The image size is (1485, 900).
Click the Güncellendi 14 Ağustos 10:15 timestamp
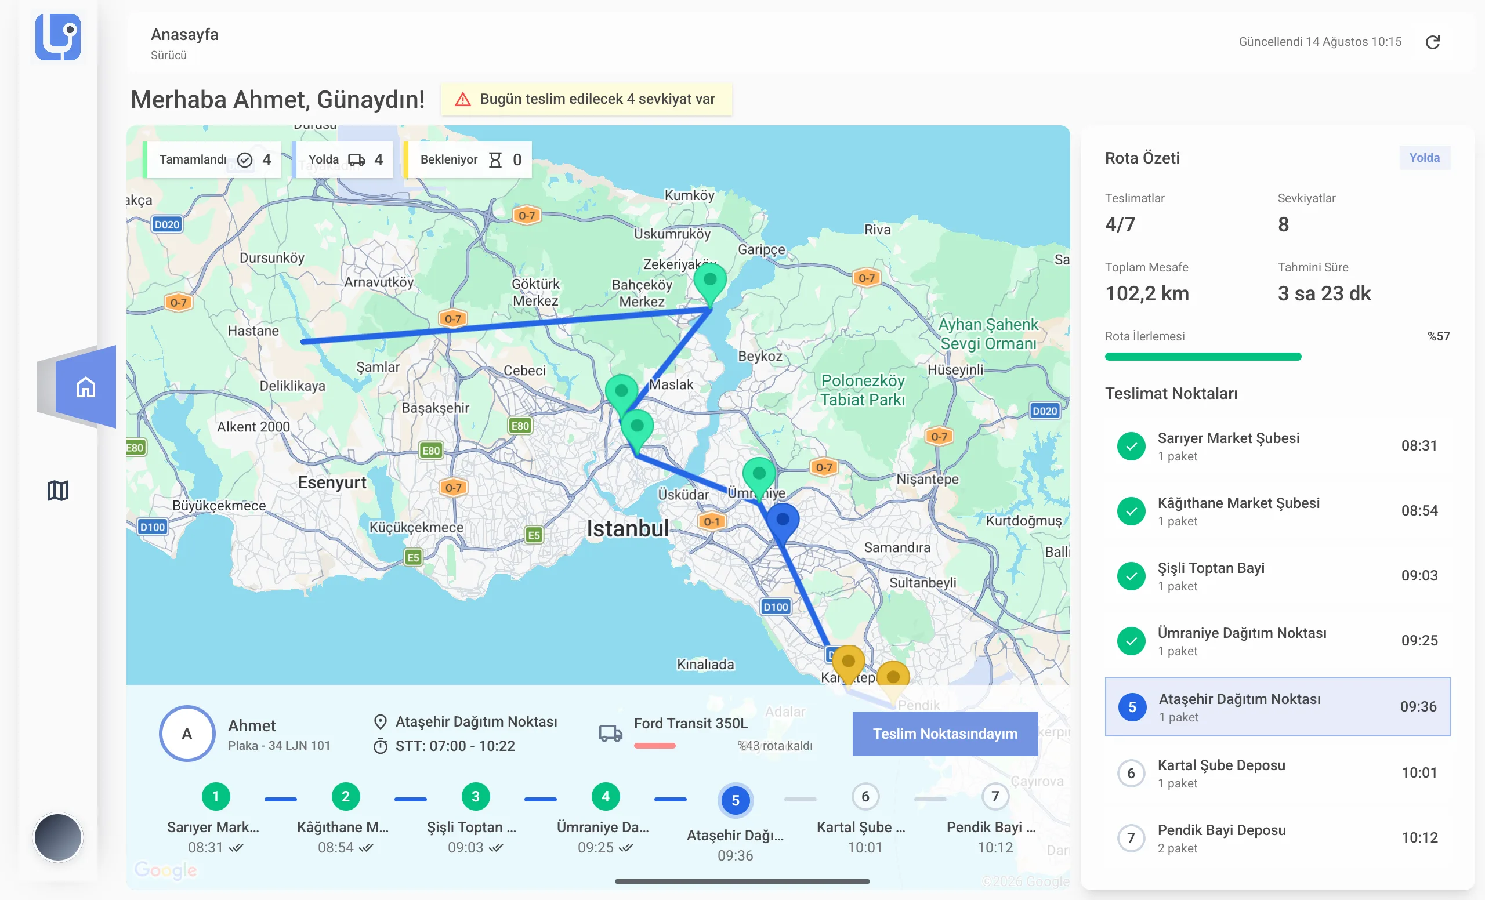[1320, 42]
